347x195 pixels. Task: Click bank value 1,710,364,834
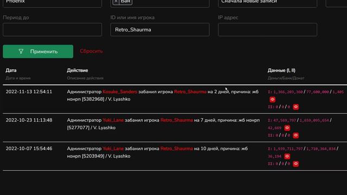coord(321,149)
